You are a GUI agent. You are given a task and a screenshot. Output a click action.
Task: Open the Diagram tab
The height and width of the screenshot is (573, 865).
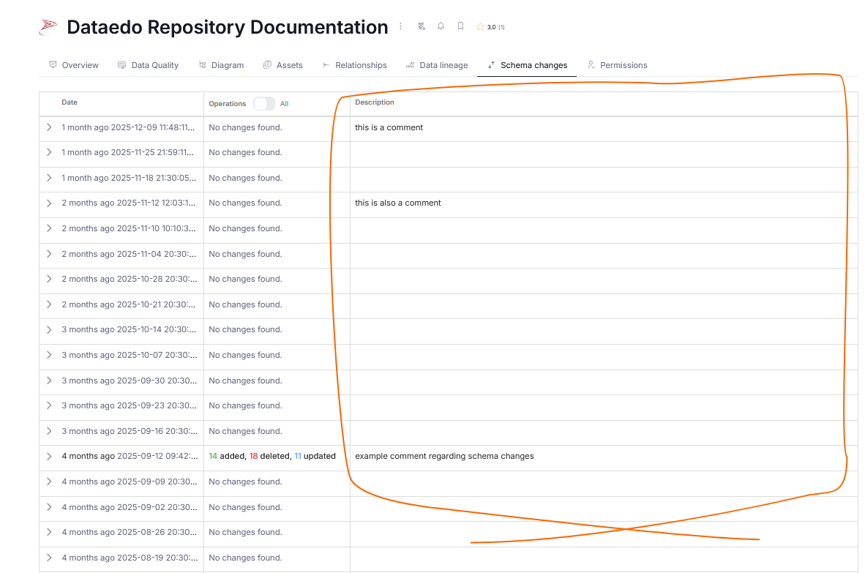pos(221,65)
